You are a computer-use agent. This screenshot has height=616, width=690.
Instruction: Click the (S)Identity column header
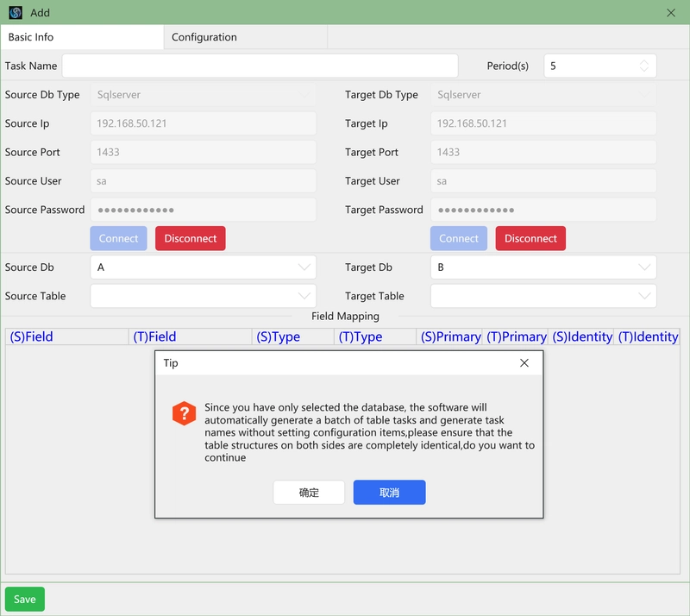click(580, 336)
